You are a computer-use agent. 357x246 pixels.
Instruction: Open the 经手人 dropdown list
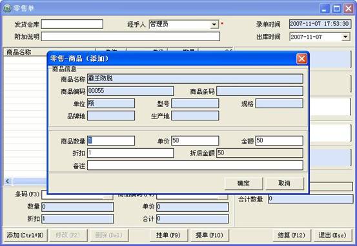point(214,24)
